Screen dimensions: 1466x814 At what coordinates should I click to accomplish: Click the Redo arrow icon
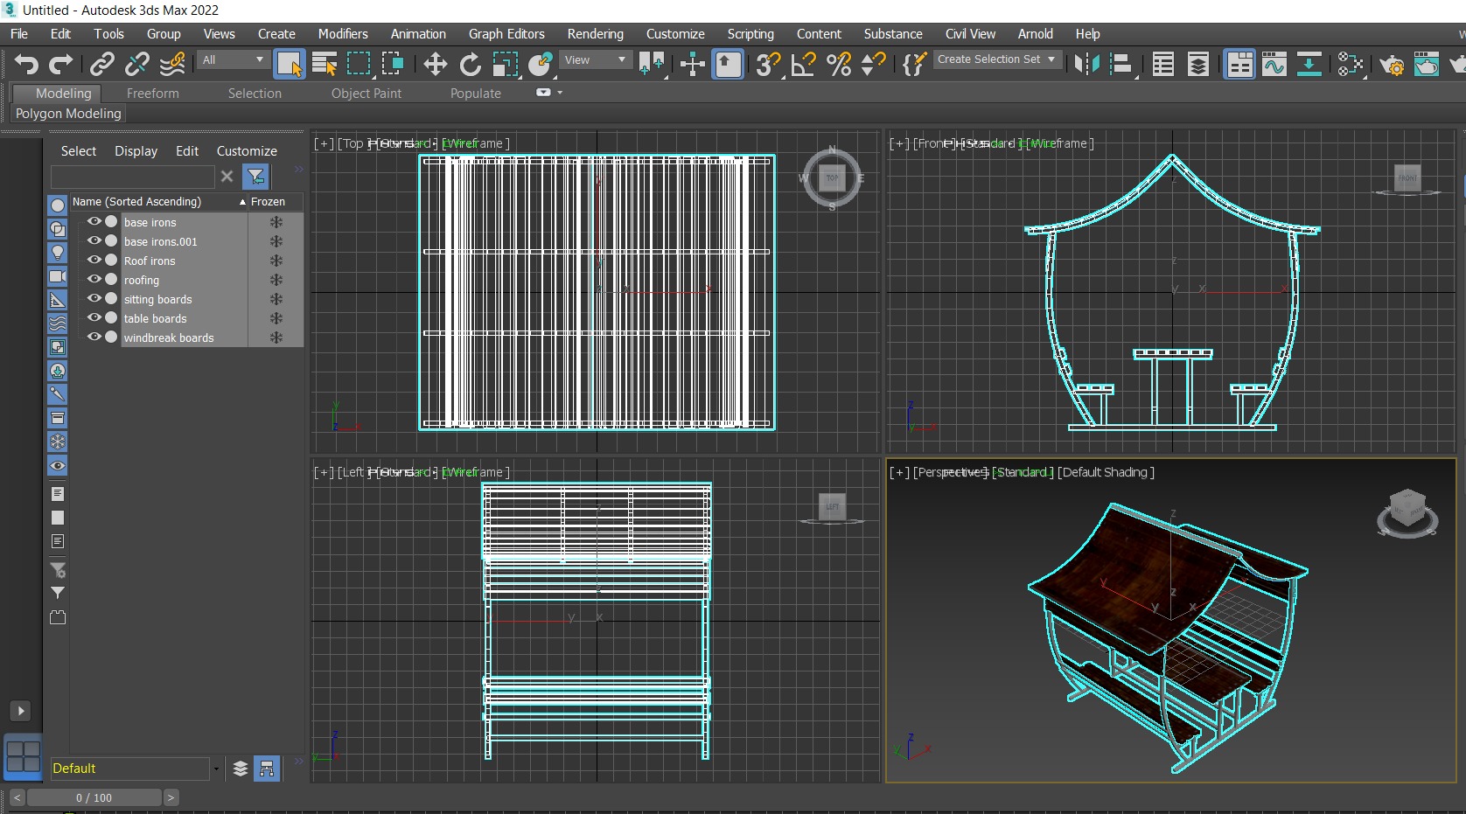[60, 64]
